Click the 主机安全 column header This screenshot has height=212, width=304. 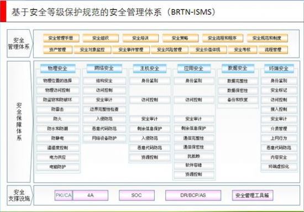(150, 68)
